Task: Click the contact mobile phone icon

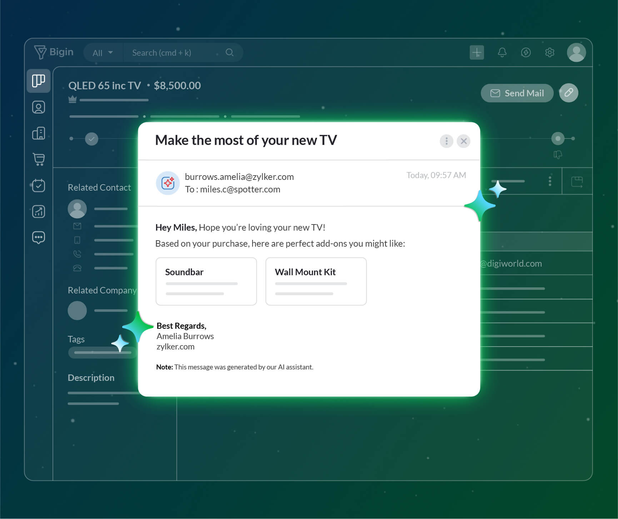Action: (77, 240)
